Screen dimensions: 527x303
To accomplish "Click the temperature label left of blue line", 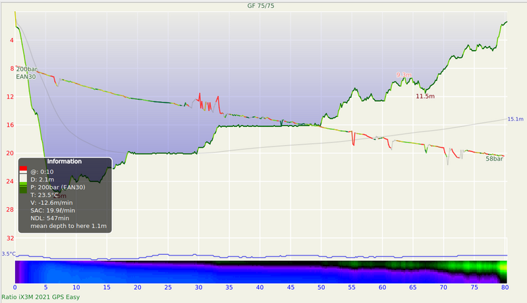I will pyautogui.click(x=8, y=254).
